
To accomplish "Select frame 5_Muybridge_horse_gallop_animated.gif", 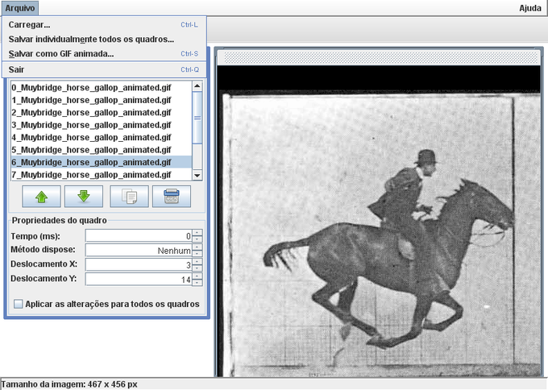I will click(102, 150).
